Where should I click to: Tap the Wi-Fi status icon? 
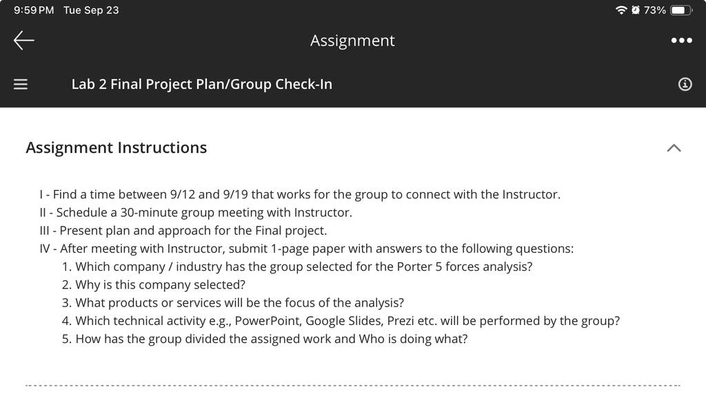tap(621, 10)
